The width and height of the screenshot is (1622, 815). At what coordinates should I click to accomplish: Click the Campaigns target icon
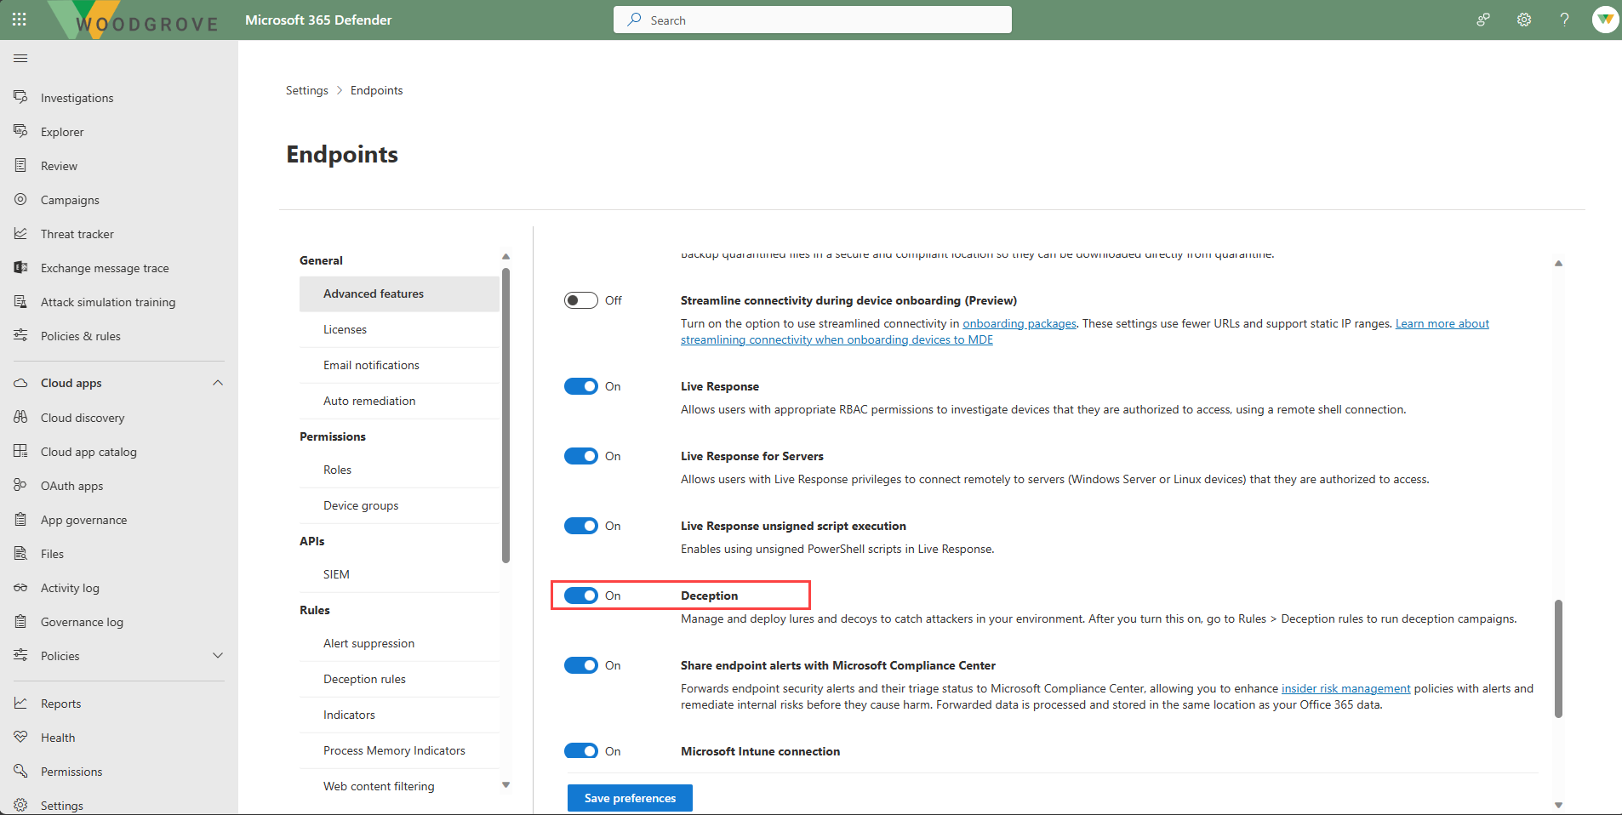[20, 199]
